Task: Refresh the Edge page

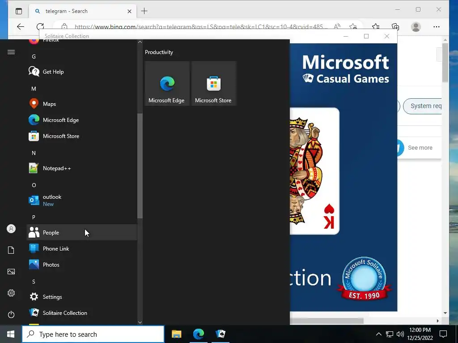Action: point(40,27)
